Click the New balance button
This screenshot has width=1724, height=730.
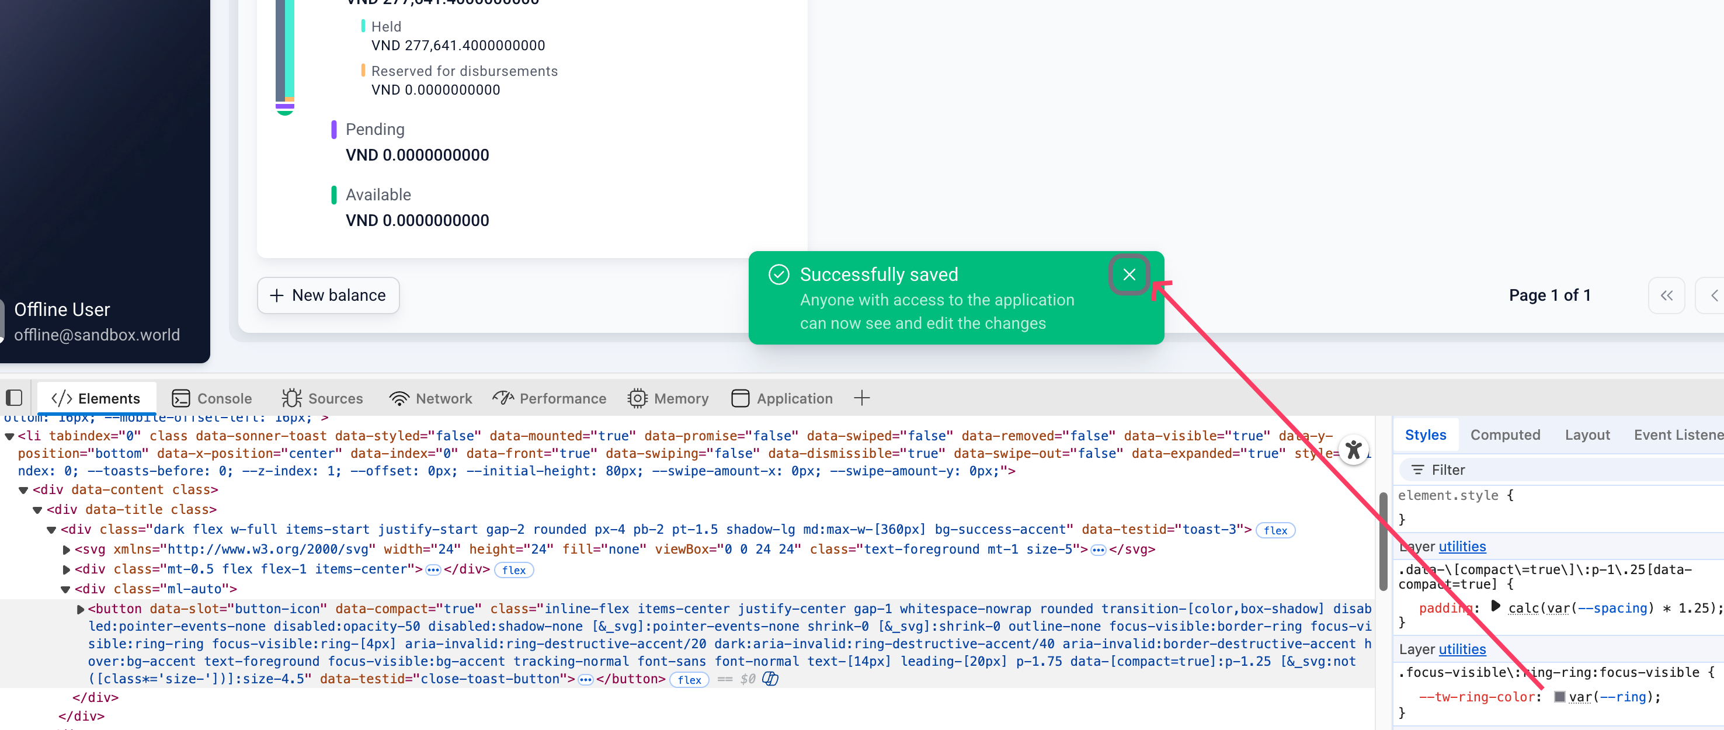coord(328,295)
